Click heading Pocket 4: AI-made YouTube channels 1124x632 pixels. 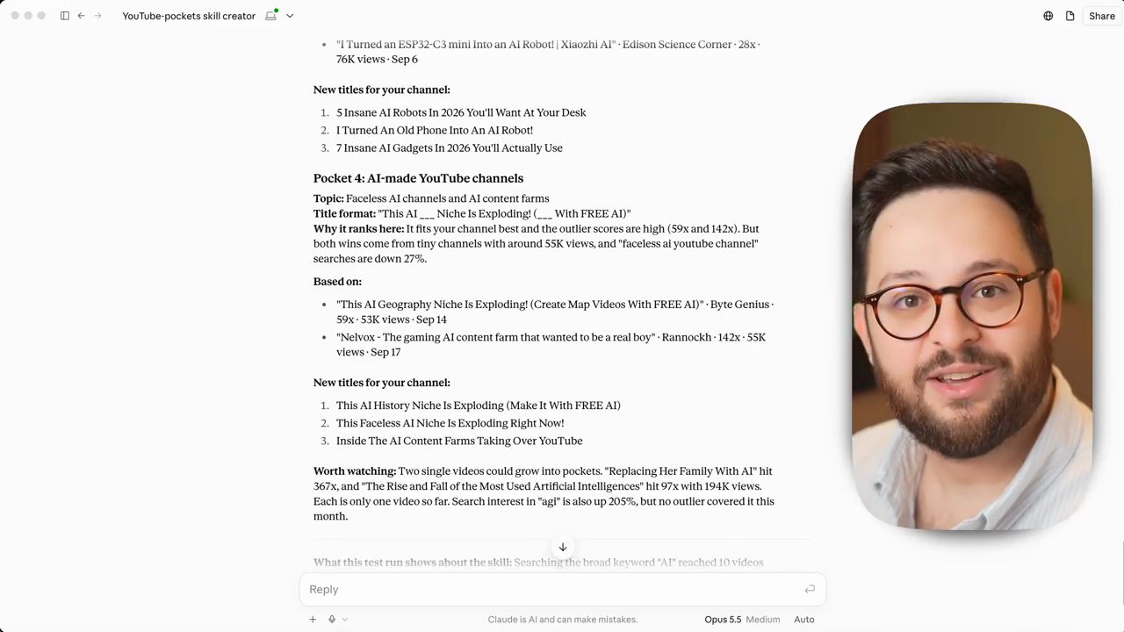click(418, 178)
